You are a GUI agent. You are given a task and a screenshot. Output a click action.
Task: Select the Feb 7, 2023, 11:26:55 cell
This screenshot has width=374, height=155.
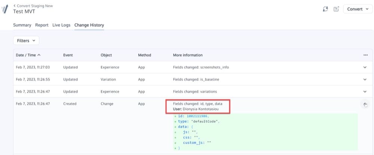(x=33, y=79)
